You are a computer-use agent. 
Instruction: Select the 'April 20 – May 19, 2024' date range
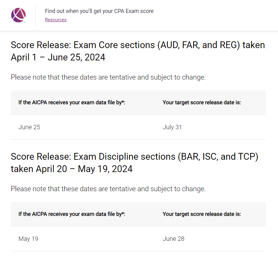(x=84, y=169)
